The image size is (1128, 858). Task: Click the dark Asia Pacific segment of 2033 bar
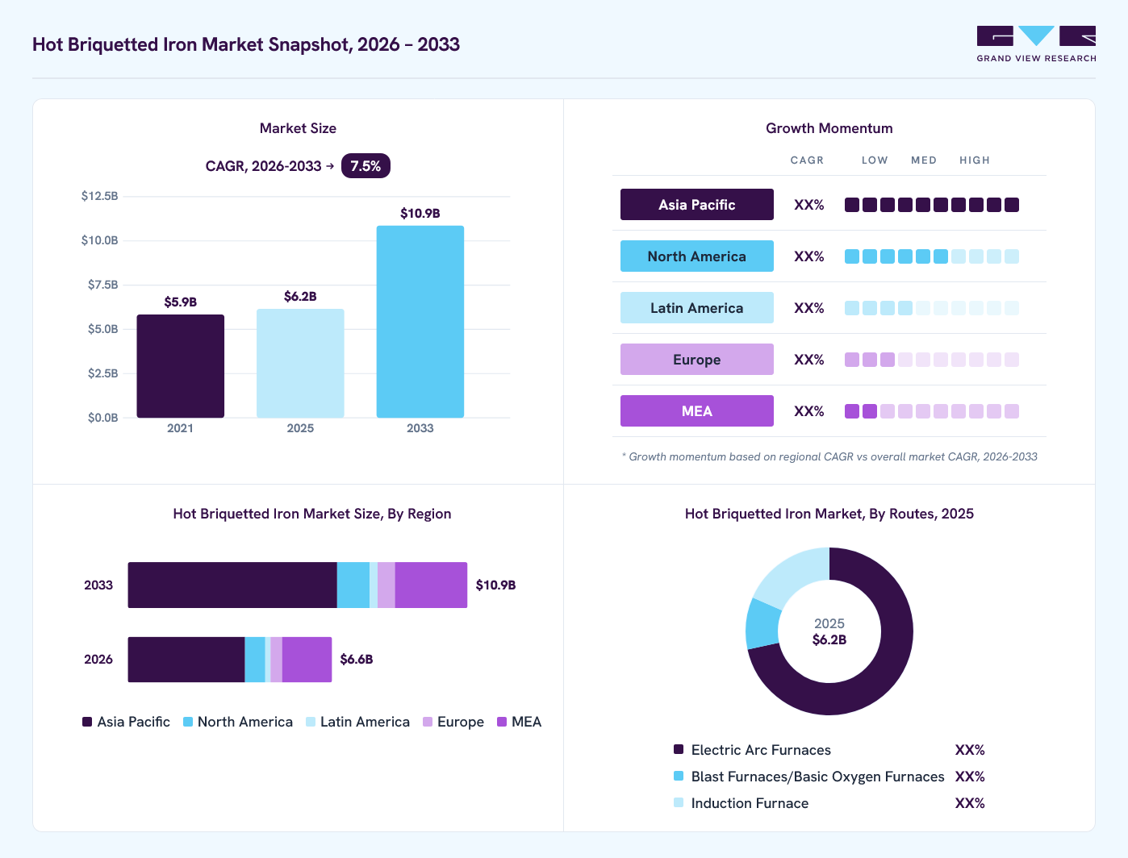[x=232, y=585]
